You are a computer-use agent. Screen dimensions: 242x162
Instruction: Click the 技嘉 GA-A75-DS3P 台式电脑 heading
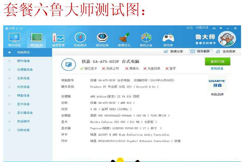[x=110, y=62]
